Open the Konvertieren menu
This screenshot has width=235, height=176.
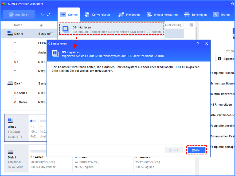(x=97, y=15)
